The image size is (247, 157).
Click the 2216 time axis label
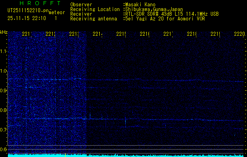pyautogui.click(x=145, y=34)
